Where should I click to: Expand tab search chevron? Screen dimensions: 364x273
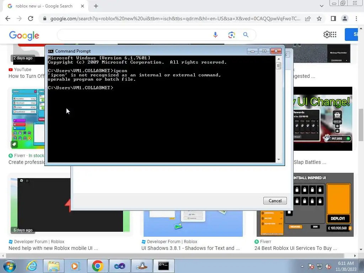pos(321,6)
